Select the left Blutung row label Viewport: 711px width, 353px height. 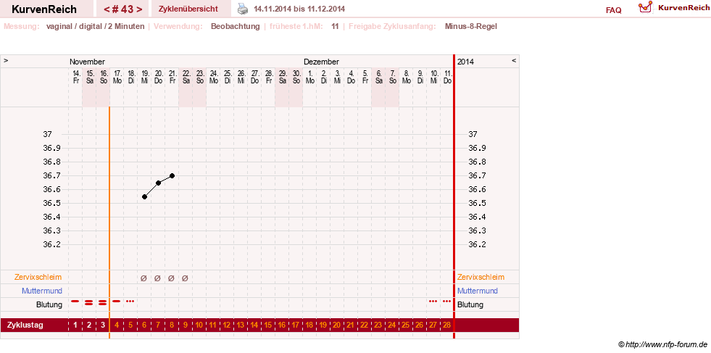click(49, 305)
